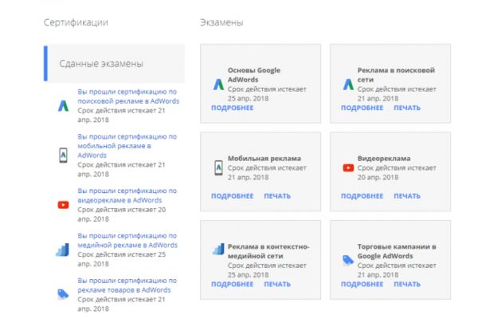The height and width of the screenshot is (319, 478).
Task: Click bars icon on контекстно-медийной сети card
Action: (x=218, y=249)
